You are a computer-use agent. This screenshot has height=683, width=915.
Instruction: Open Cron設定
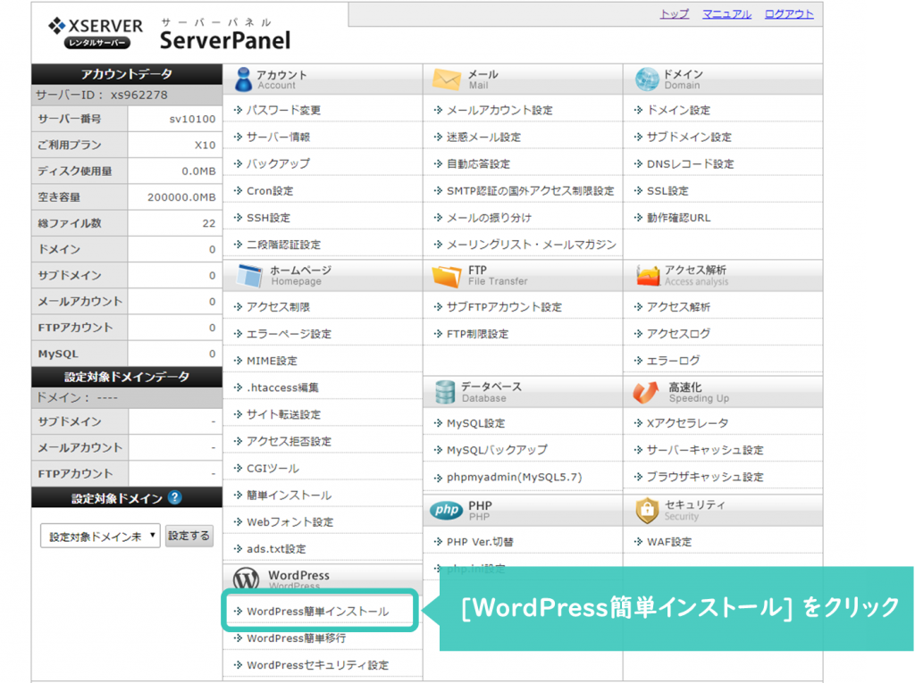pos(270,191)
